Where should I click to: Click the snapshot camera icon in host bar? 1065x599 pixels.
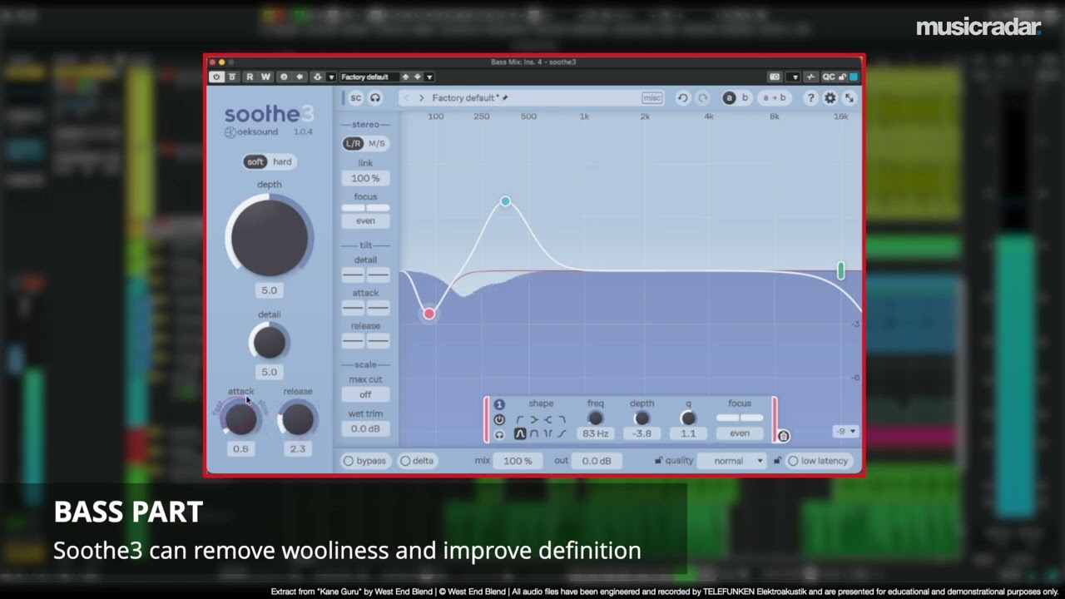[x=775, y=77]
